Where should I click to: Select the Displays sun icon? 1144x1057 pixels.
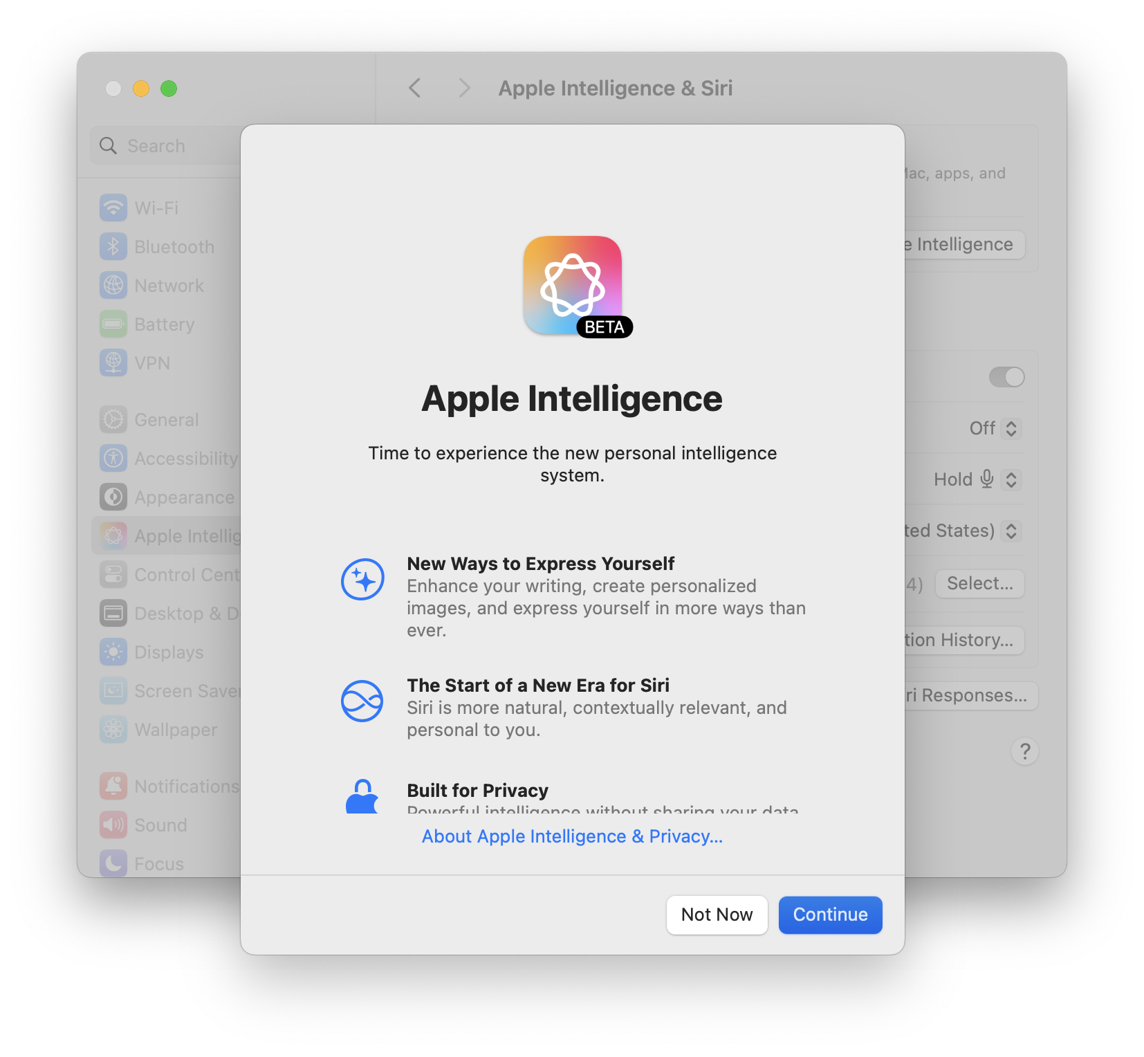pyautogui.click(x=113, y=652)
